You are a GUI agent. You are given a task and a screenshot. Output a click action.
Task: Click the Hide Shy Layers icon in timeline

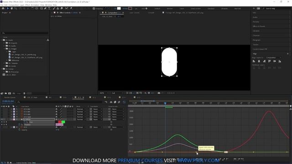[x=111, y=102]
